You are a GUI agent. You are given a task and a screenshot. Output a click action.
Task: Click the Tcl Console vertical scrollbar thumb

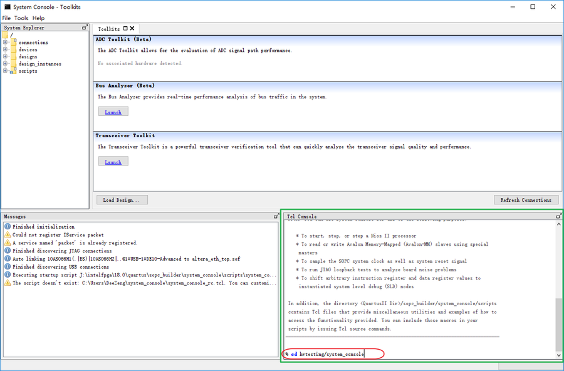point(558,324)
